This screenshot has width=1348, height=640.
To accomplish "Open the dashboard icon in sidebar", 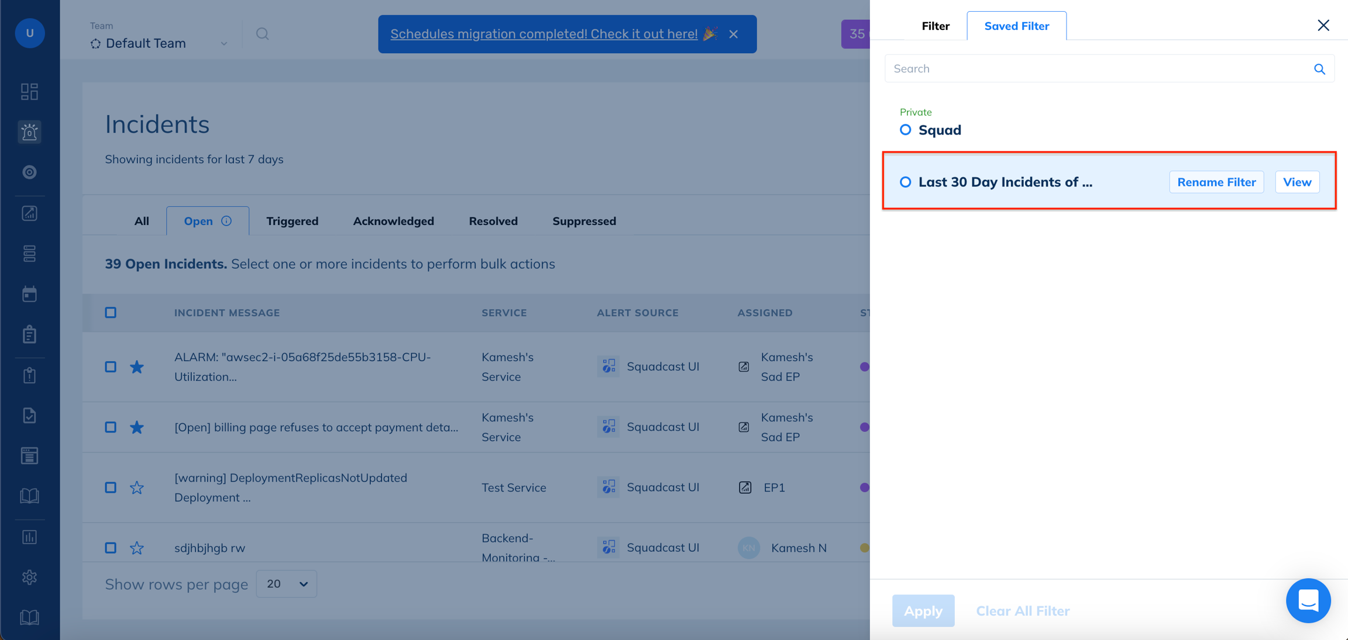I will click(x=29, y=92).
